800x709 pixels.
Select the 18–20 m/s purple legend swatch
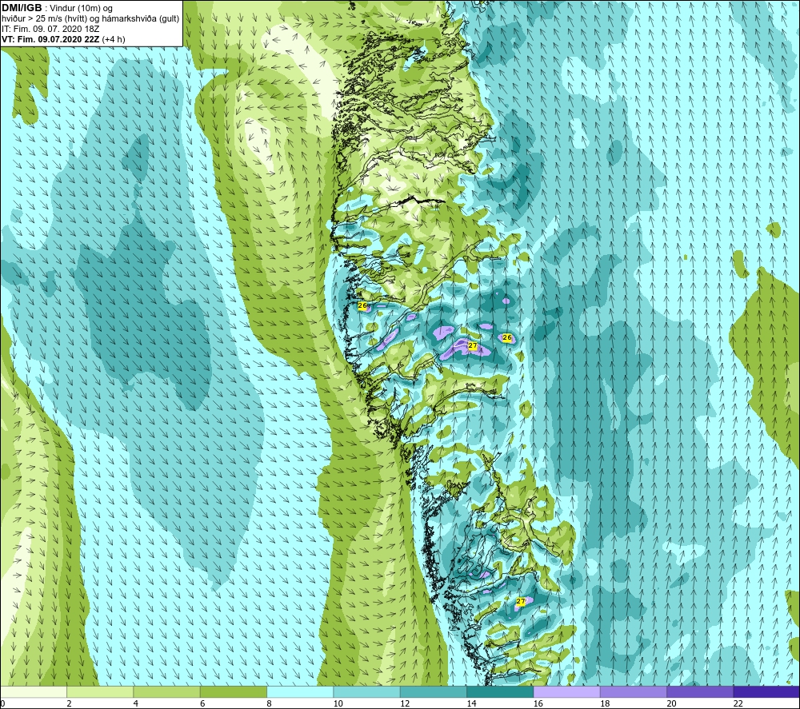pos(633,691)
